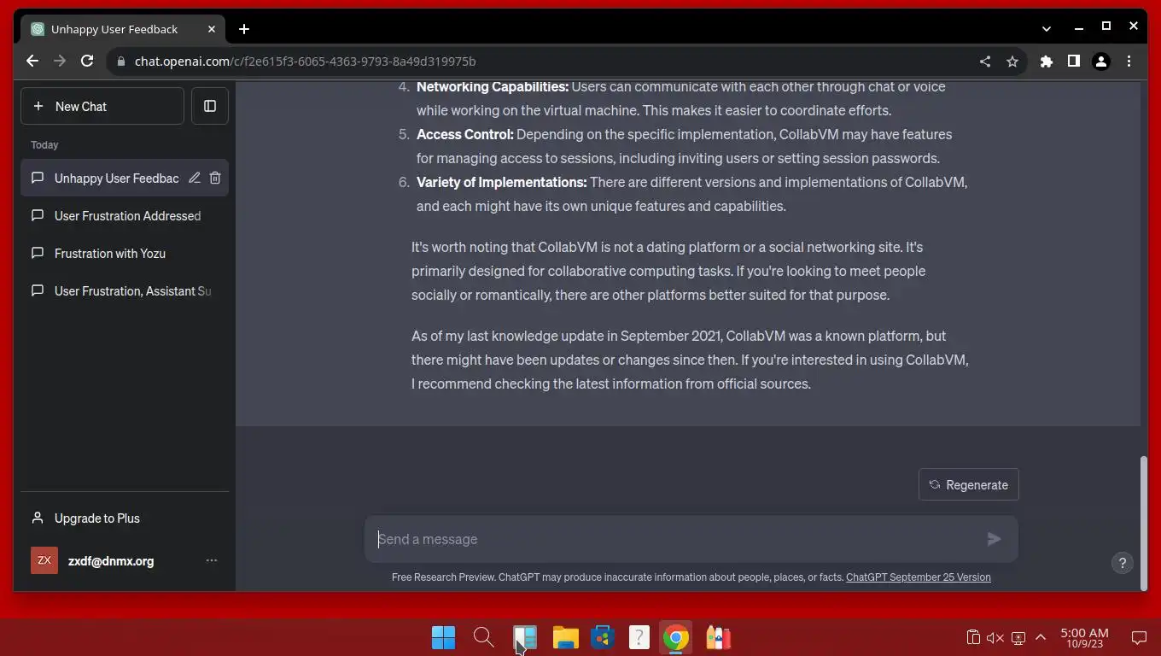This screenshot has width=1161, height=656.
Task: Open the tab search dropdown chevron
Action: [x=1047, y=27]
